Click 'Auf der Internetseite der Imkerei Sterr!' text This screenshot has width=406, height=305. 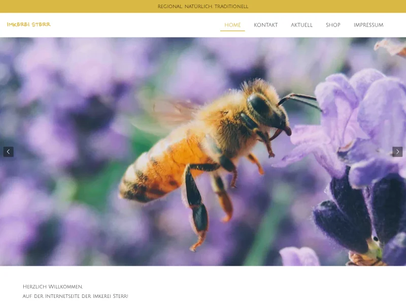pyautogui.click(x=75, y=296)
